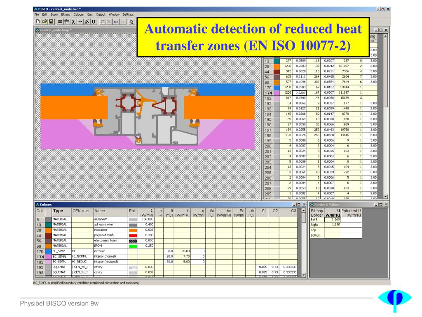Open the Bitmap menu
The height and width of the screenshot is (317, 422).
[66, 14]
